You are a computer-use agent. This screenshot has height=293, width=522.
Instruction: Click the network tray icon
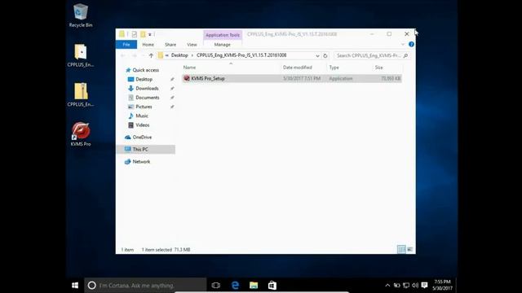tap(406, 286)
